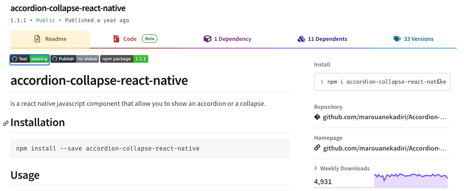Click the 1.1.1 version text under title
Viewport: 464px width, 191px height.
tap(18, 20)
